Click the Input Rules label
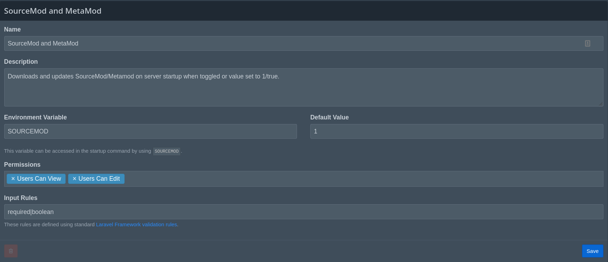This screenshot has width=608, height=262. tap(21, 198)
